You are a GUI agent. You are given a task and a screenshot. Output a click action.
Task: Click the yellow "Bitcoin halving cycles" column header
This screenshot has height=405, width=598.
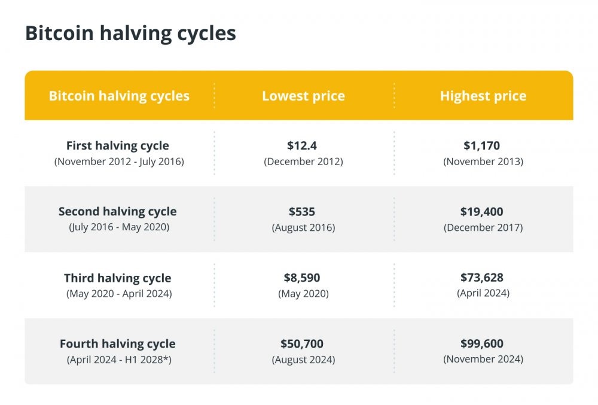coord(119,96)
